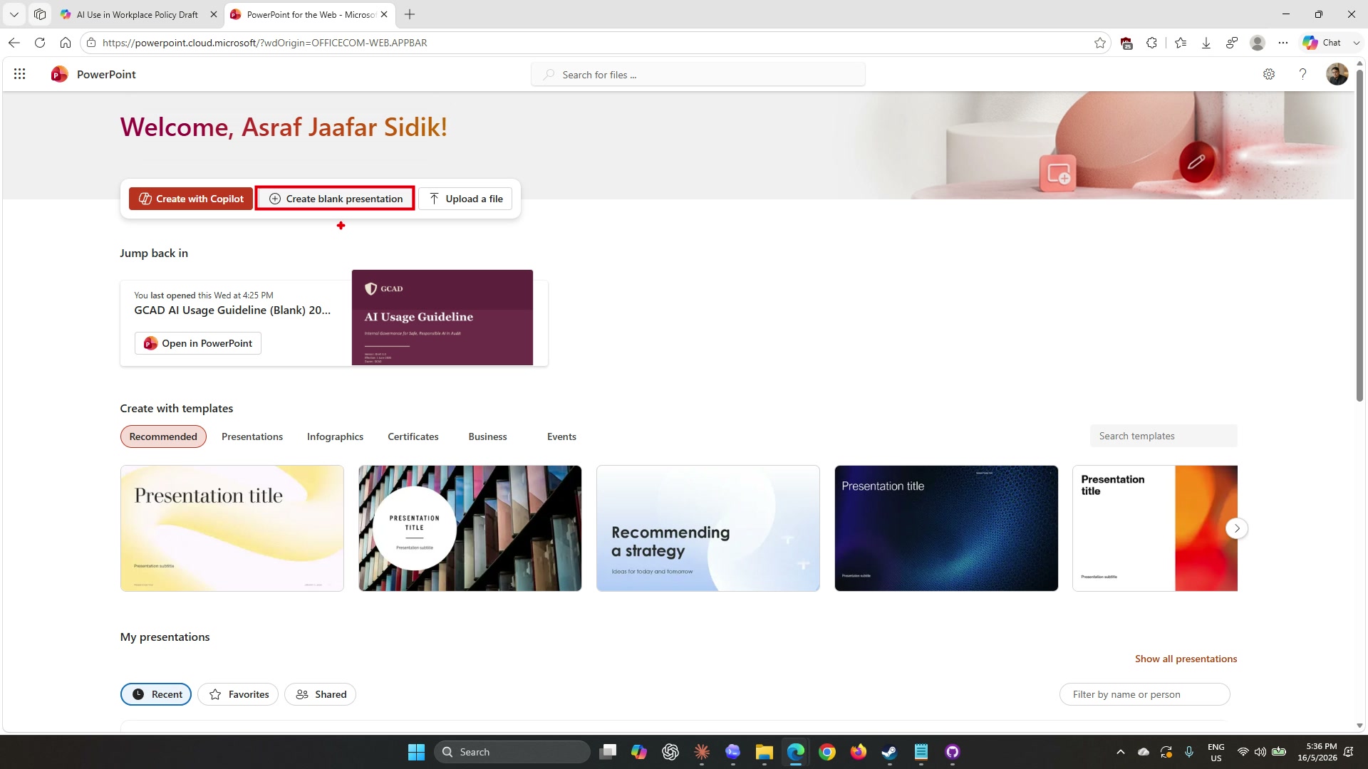The image size is (1368, 769).
Task: Click the Filter by name or person field
Action: coord(1144,694)
